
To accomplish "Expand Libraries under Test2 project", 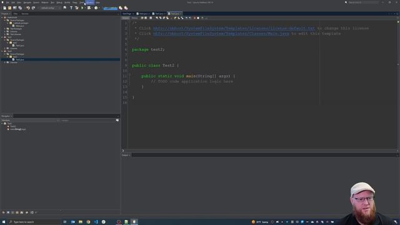I will click(x=5, y=62).
